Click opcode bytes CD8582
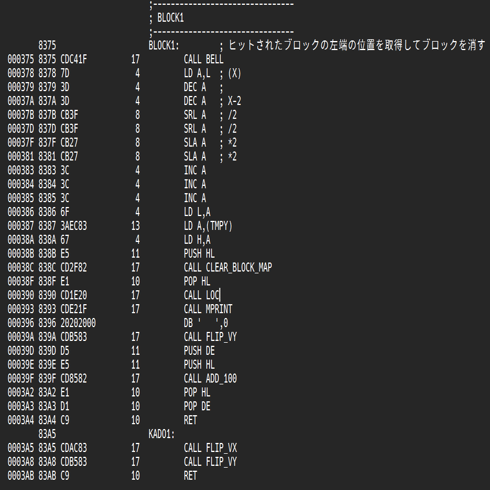490x490 pixels. point(74,379)
